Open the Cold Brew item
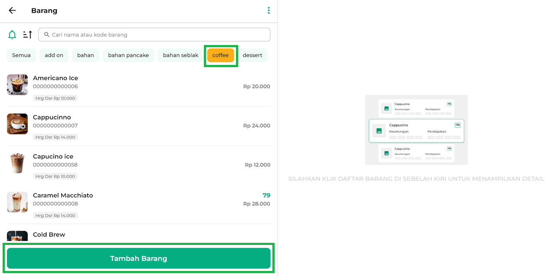550x277 pixels. coord(49,235)
